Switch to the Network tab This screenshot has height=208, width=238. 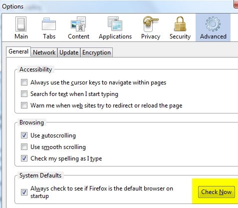pyautogui.click(x=44, y=52)
